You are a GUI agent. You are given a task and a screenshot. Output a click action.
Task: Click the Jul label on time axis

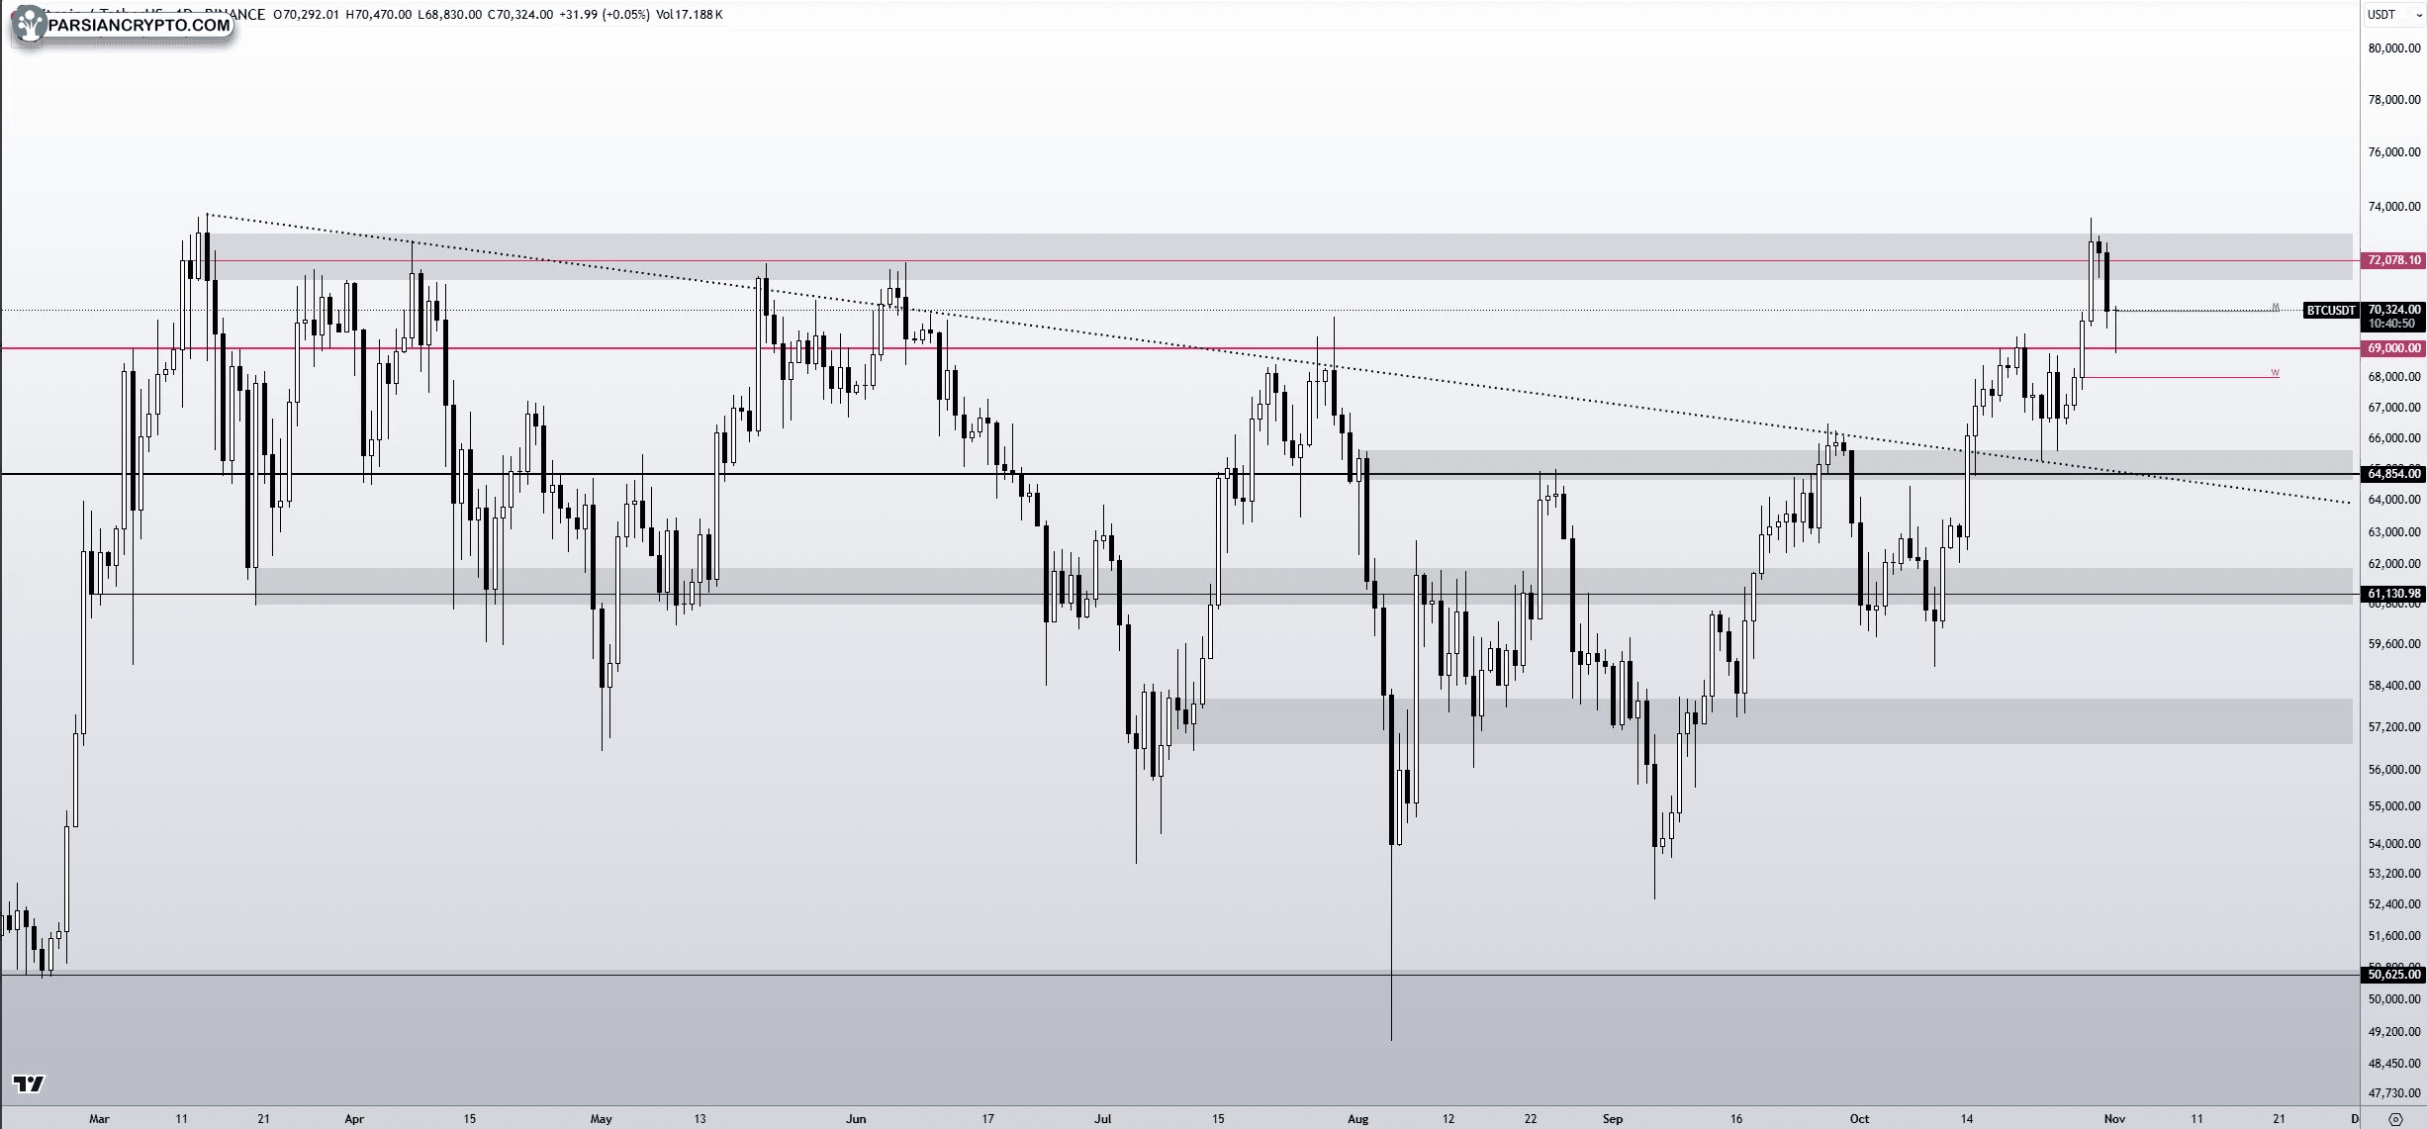coord(1103,1119)
